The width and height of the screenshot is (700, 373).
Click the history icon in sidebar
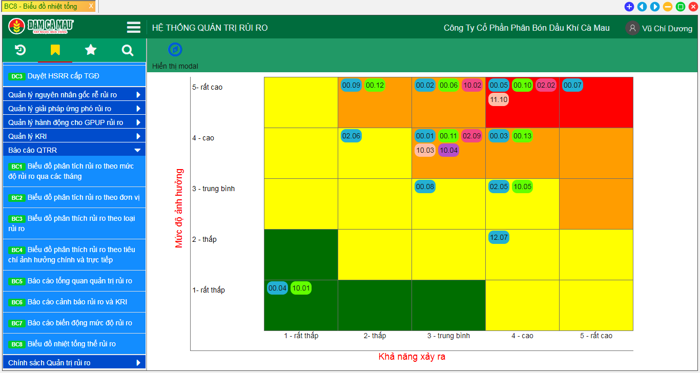point(20,50)
